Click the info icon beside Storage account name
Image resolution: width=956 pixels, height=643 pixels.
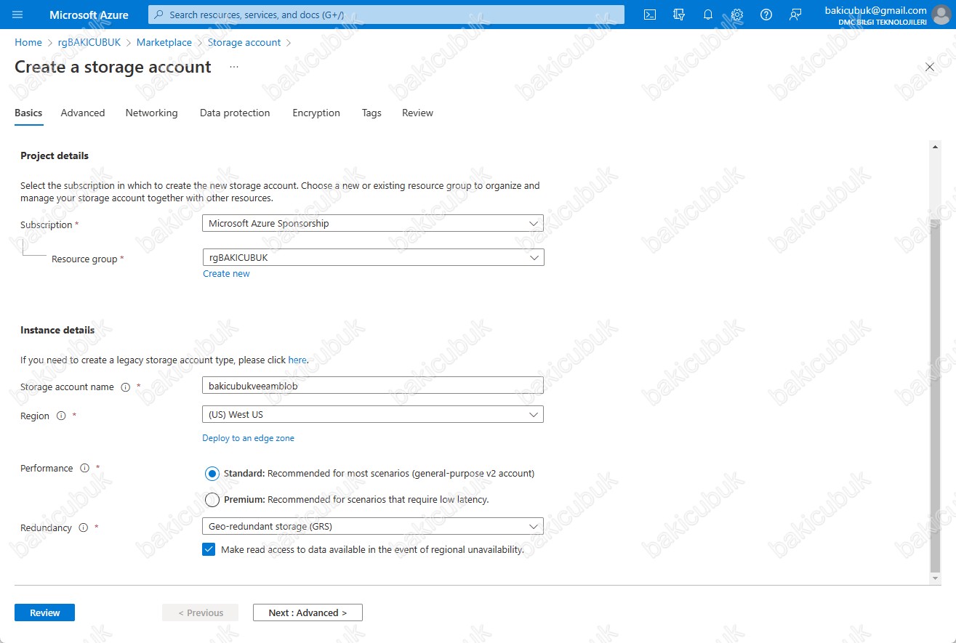pyautogui.click(x=125, y=387)
